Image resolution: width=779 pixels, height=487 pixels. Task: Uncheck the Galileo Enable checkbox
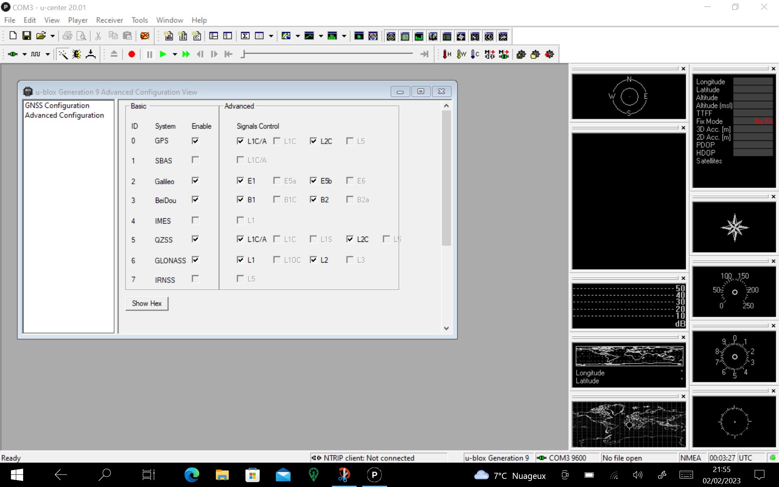[x=195, y=180]
